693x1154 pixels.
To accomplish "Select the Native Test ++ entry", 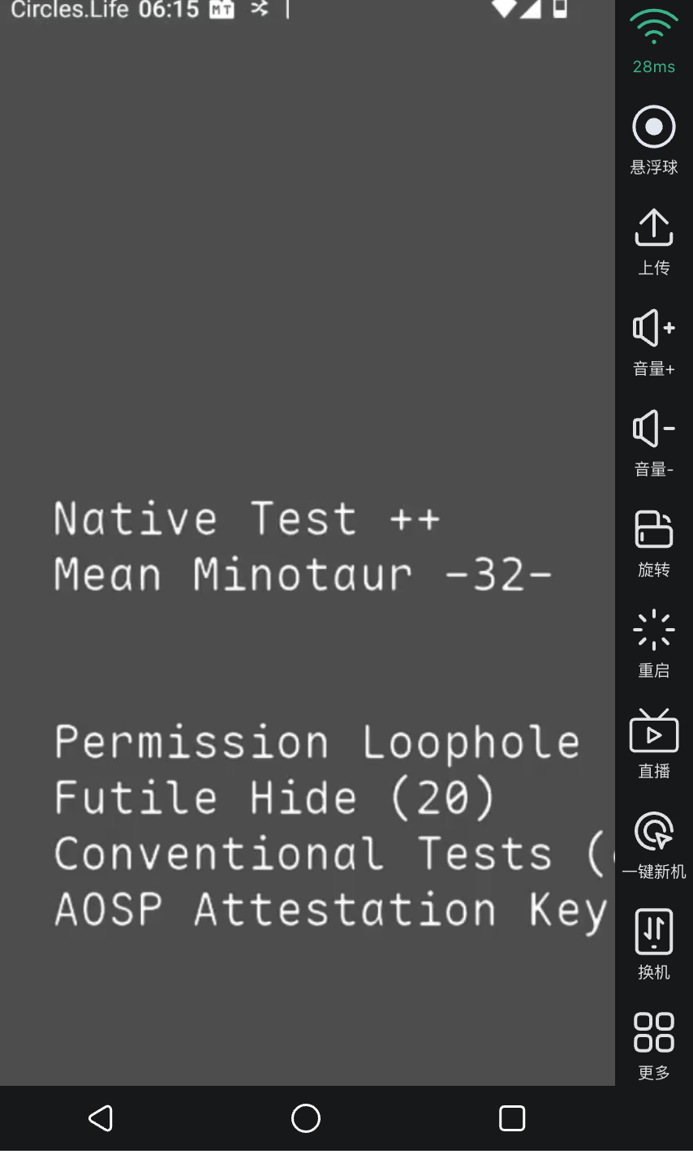I will coord(247,519).
